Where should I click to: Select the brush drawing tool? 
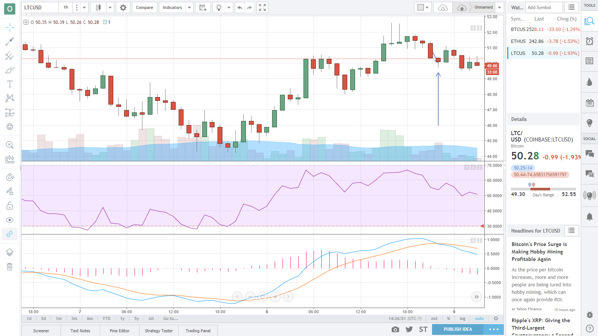10,70
